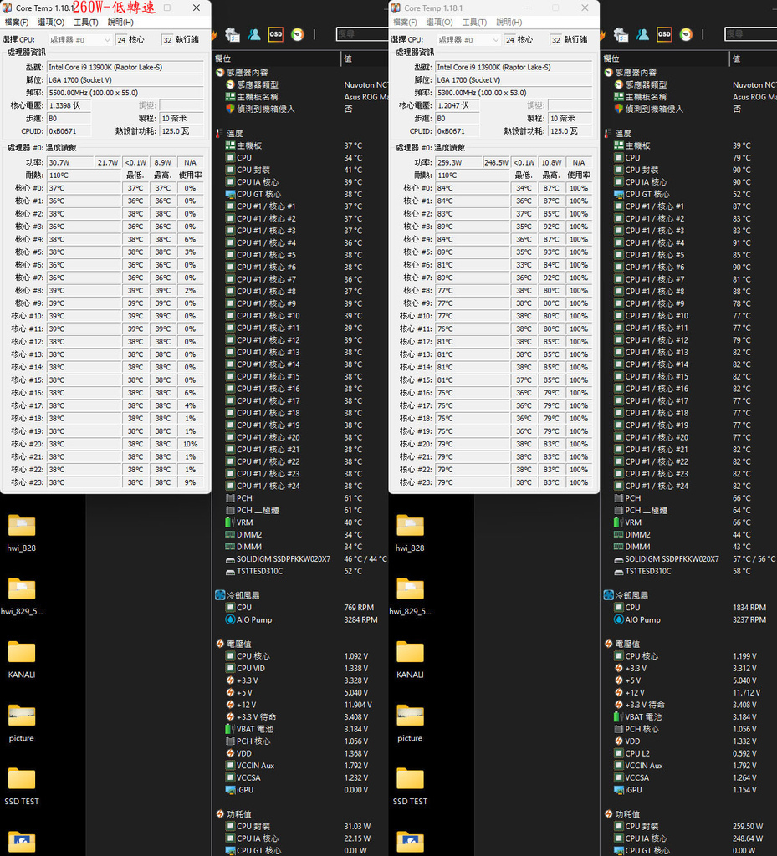Viewport: 777px width, 856px height.
Task: Click the VBAT 電池 battery icon reading 3.184 V on left
Action: 230,729
